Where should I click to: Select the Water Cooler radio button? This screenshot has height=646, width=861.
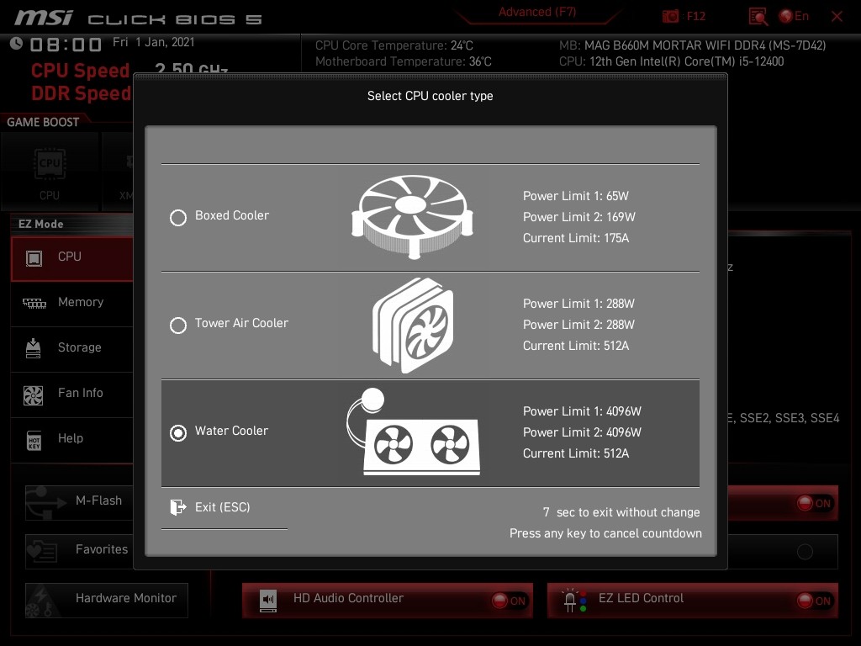point(178,433)
